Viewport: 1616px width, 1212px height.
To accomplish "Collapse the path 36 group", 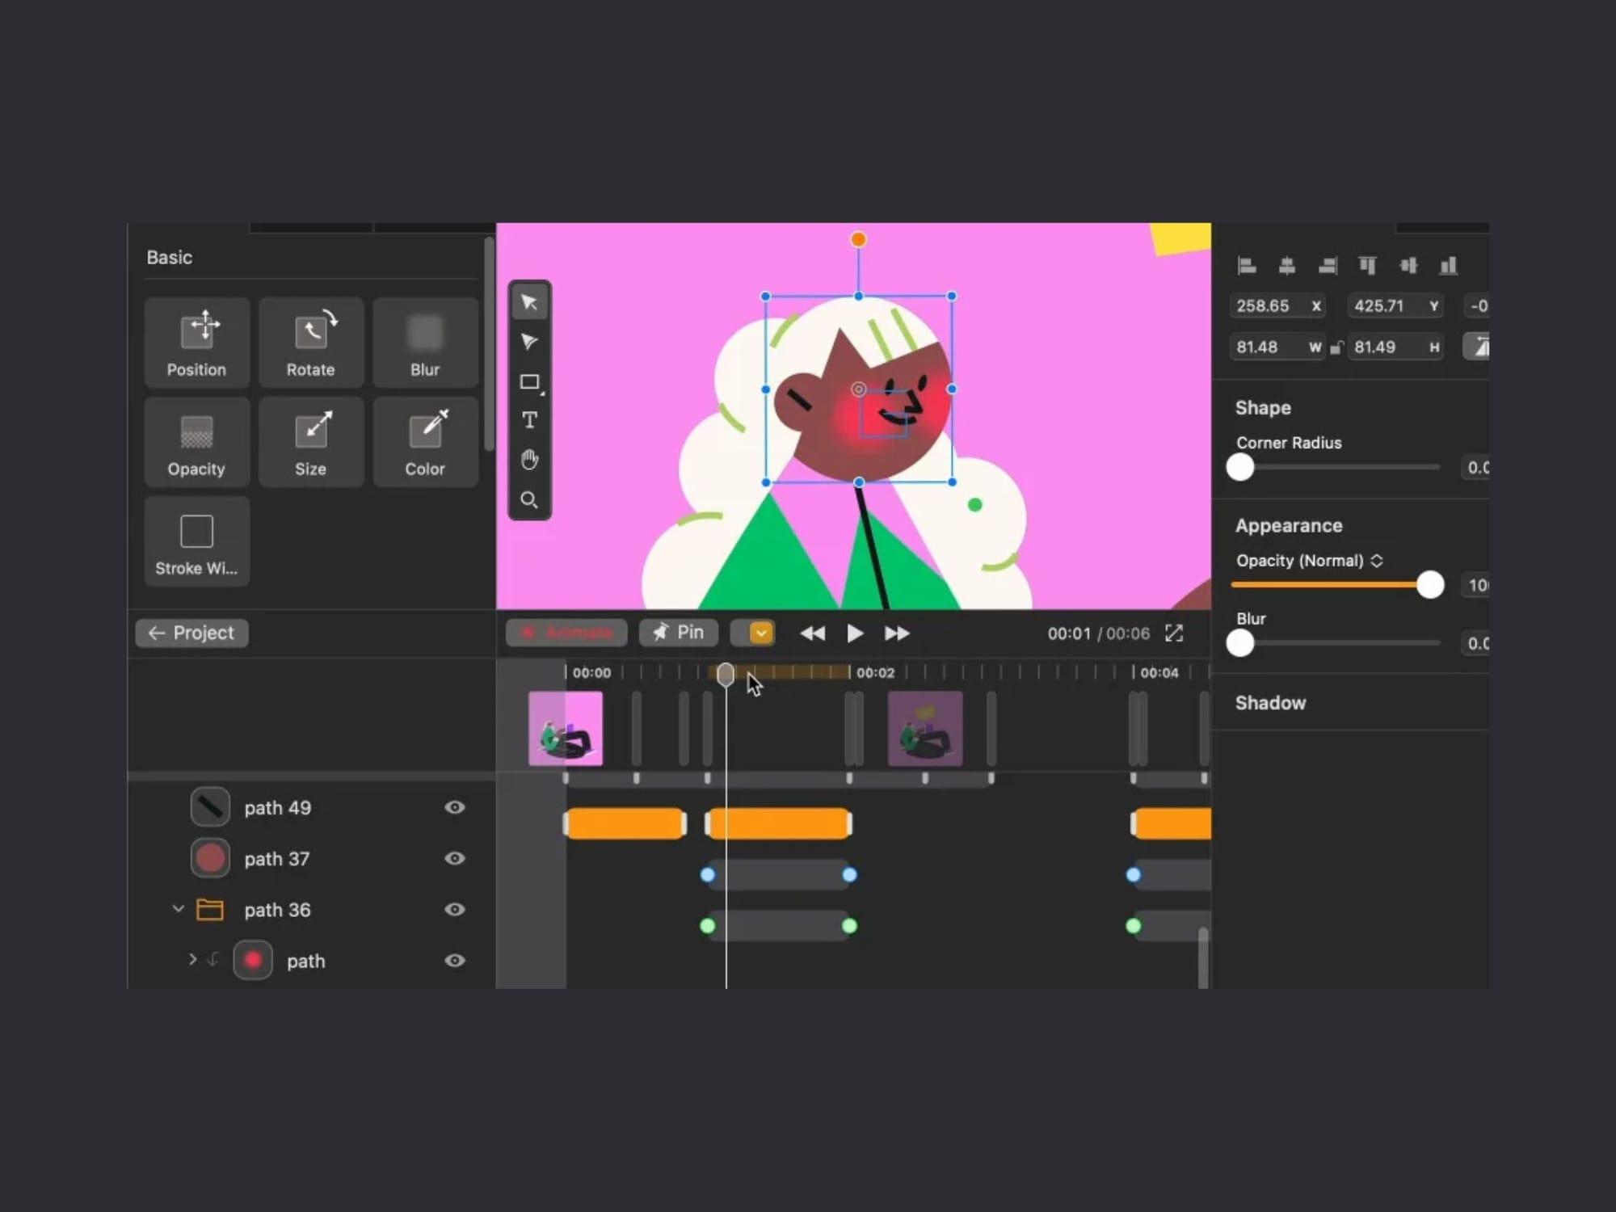I will 179,909.
